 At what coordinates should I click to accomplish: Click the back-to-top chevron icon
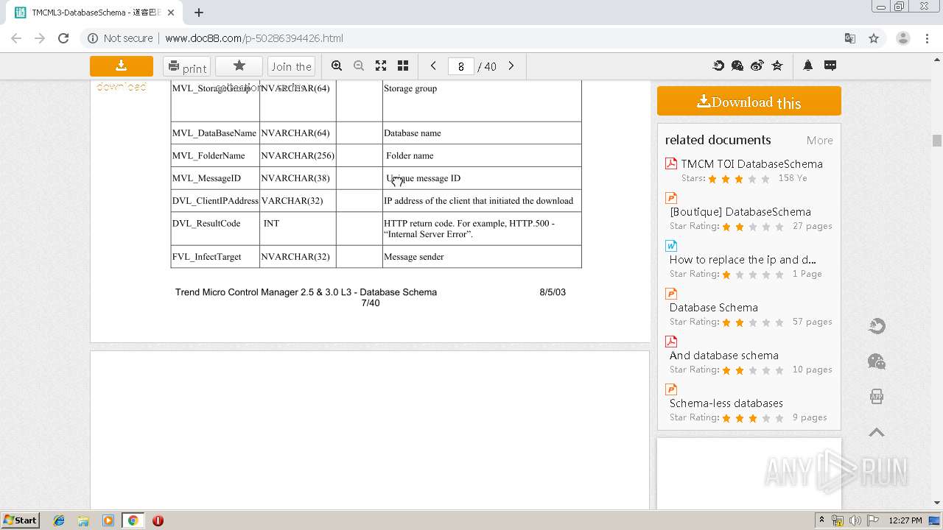[x=877, y=432]
